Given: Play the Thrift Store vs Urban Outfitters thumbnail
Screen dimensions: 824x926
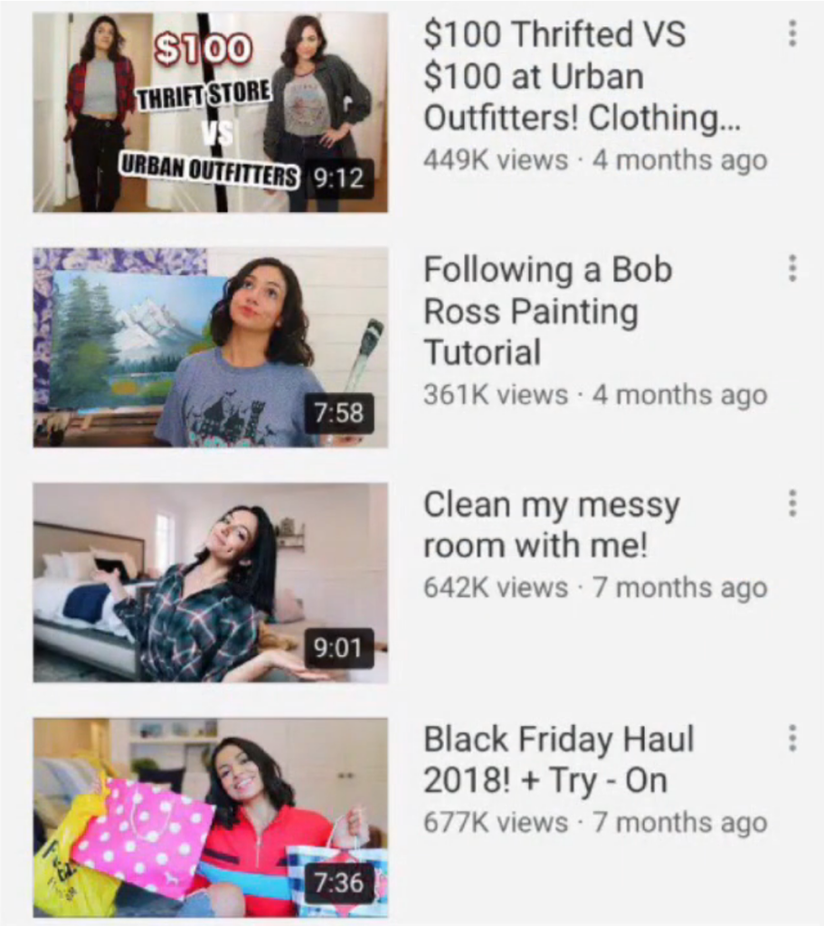Looking at the screenshot, I should tap(210, 112).
